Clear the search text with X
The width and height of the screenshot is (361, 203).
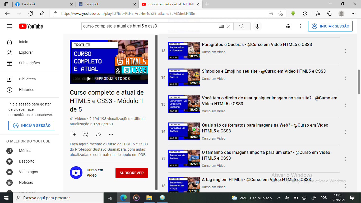point(229,26)
